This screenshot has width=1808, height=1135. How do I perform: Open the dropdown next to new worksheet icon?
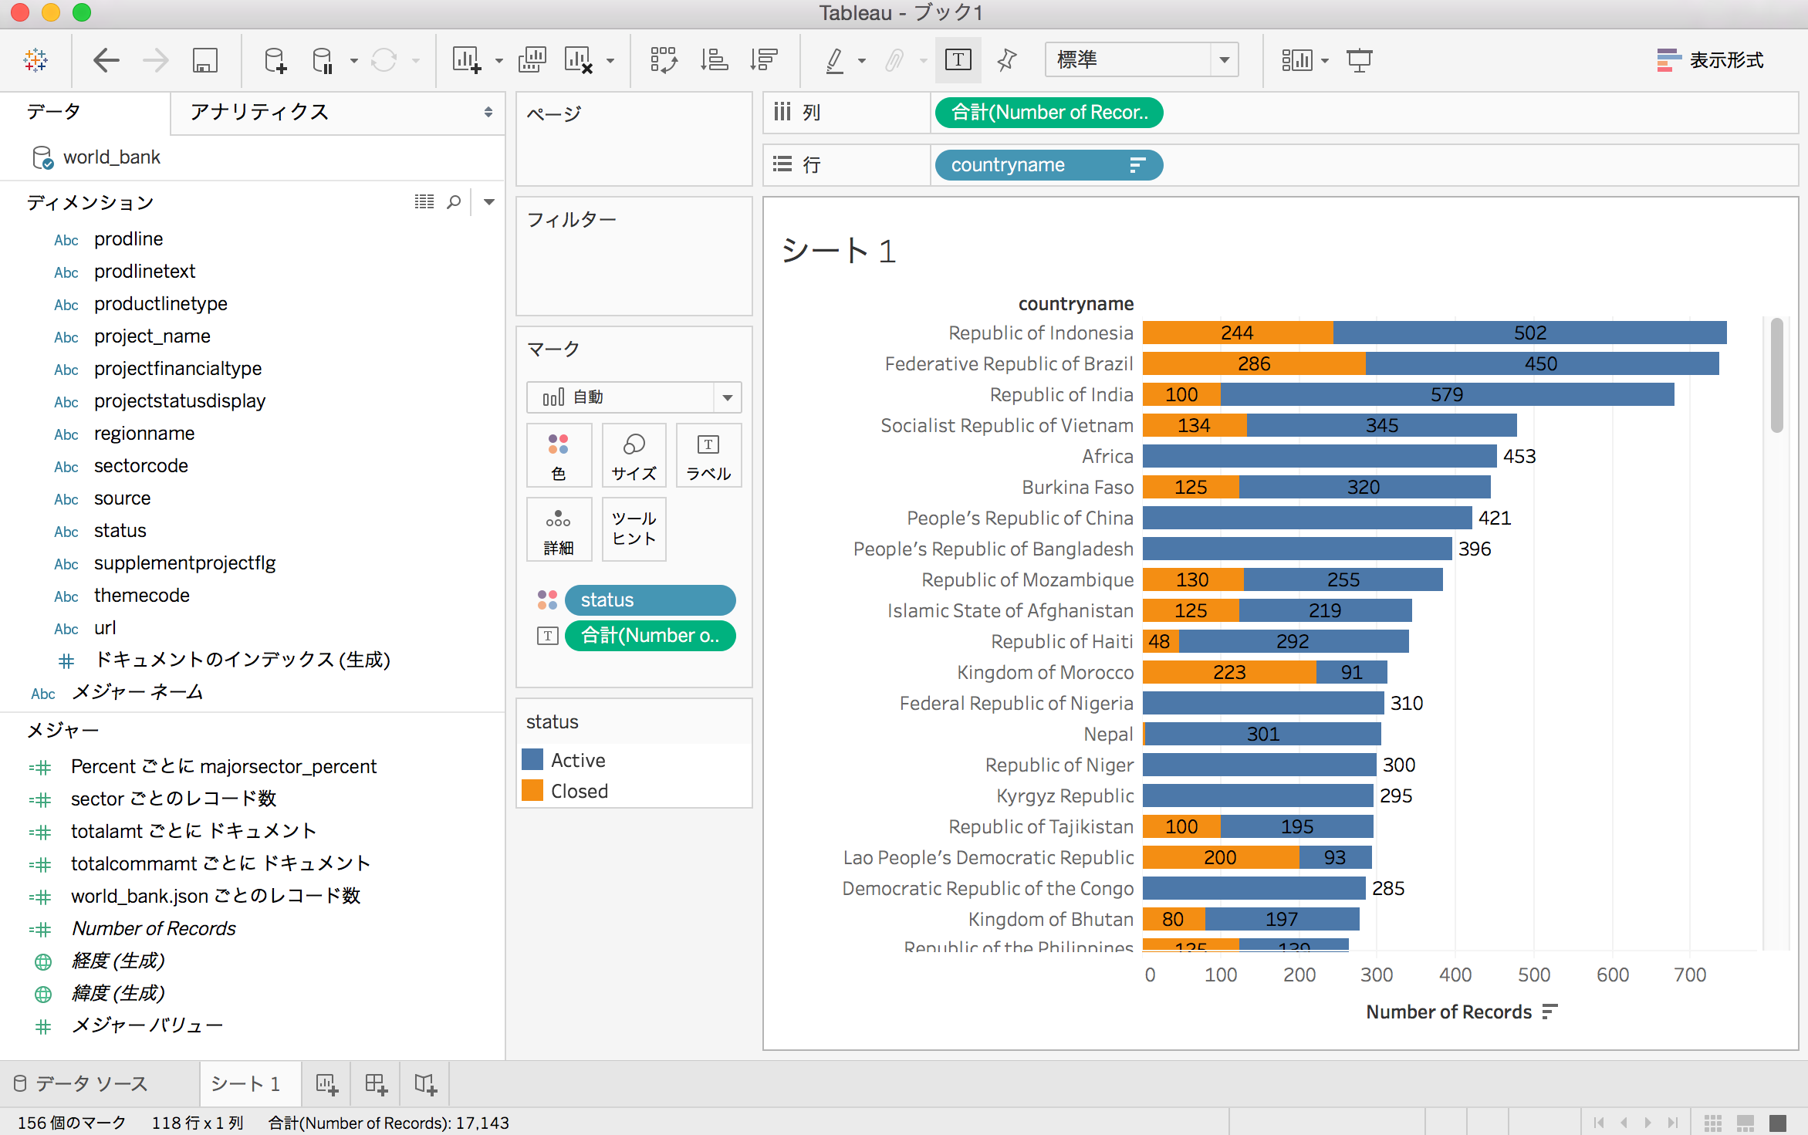pos(499,59)
